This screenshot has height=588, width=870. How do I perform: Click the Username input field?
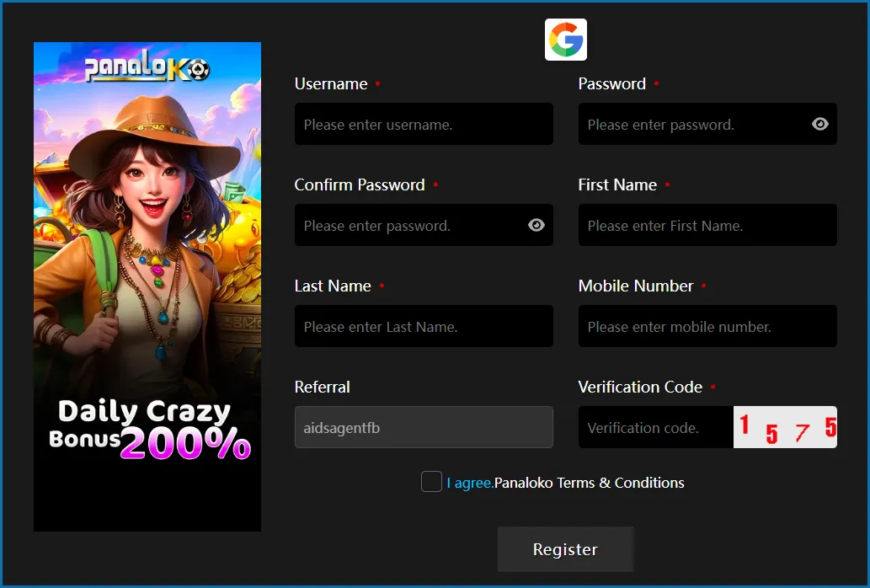(424, 124)
